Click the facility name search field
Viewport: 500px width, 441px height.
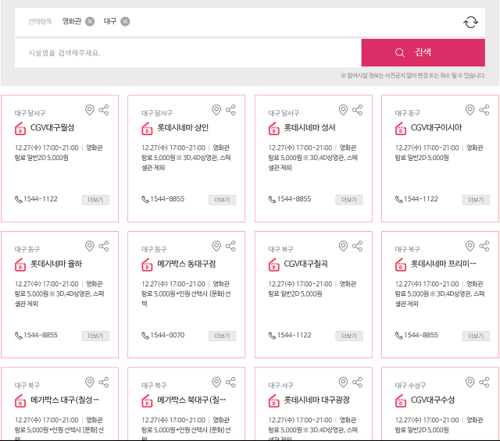187,53
